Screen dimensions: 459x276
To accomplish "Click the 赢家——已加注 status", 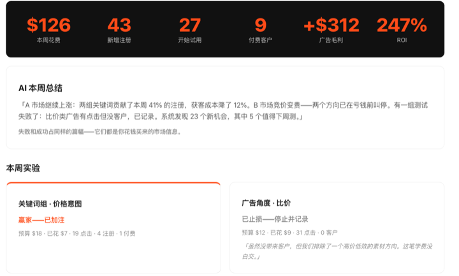I will point(41,220).
